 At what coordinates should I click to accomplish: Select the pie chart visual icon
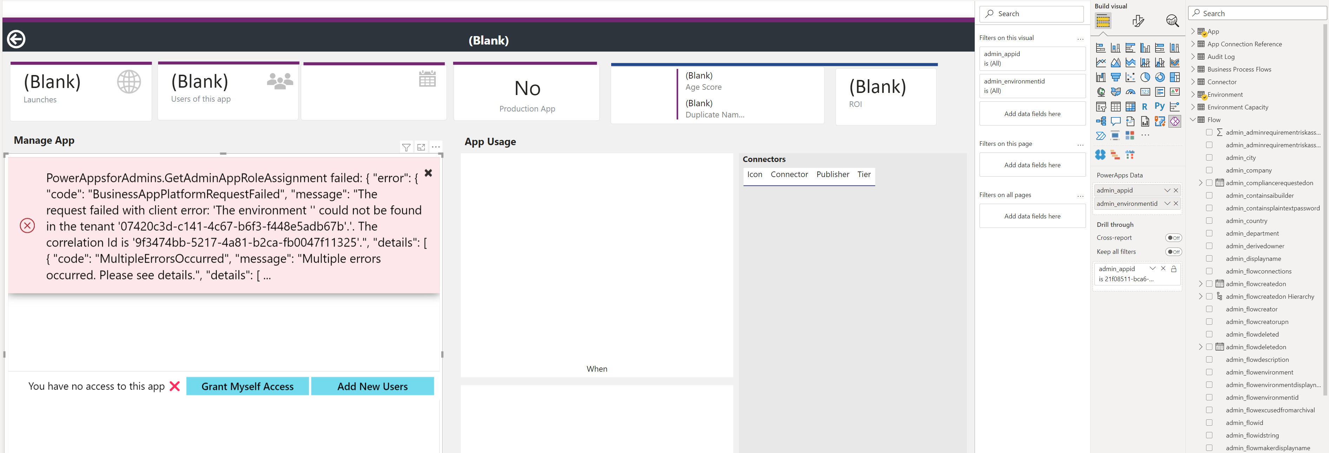[1145, 77]
